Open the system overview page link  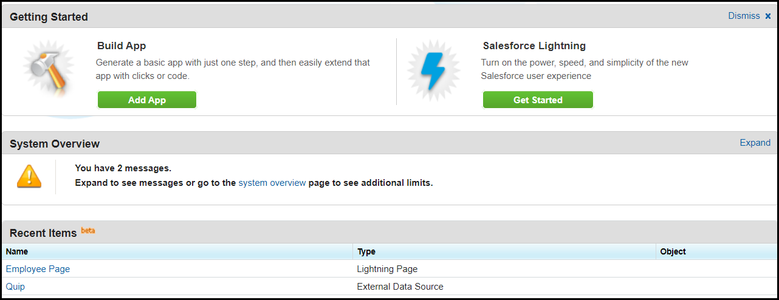pos(272,182)
